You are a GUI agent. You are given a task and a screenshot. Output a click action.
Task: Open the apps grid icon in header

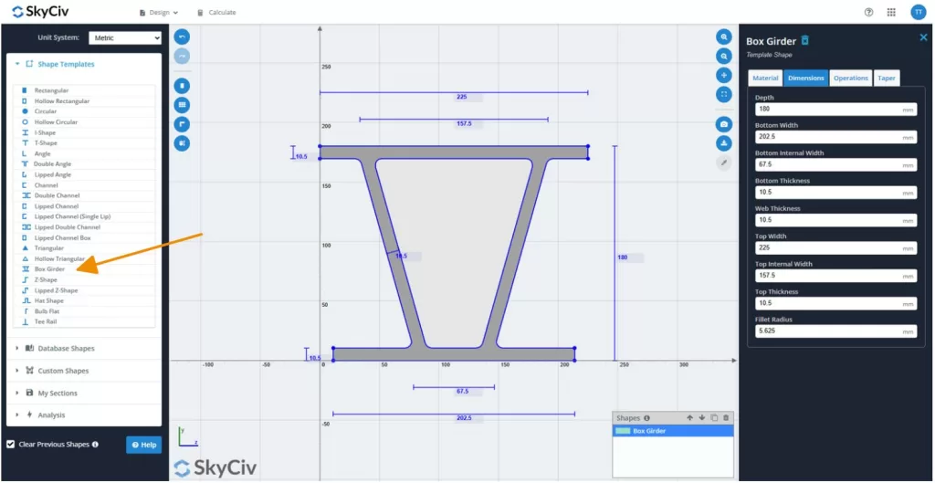(891, 12)
